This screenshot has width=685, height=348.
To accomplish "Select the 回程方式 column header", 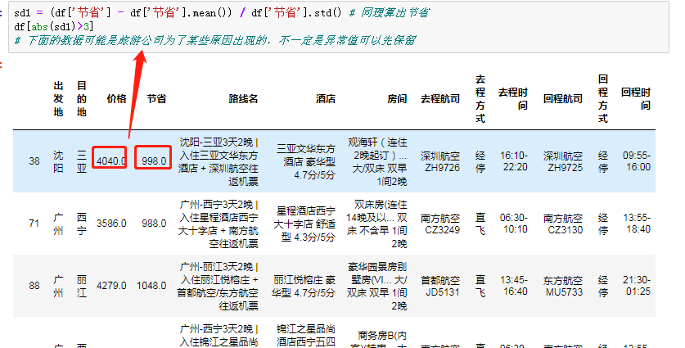I will [x=603, y=99].
